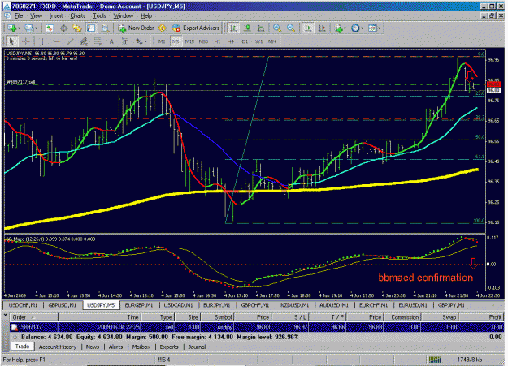This screenshot has width=508, height=366.
Task: Toggle the Expert Advisors button
Action: 196,28
